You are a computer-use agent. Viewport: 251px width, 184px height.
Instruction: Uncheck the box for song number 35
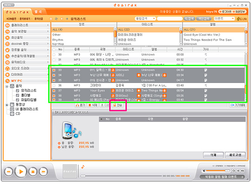tap(54, 80)
